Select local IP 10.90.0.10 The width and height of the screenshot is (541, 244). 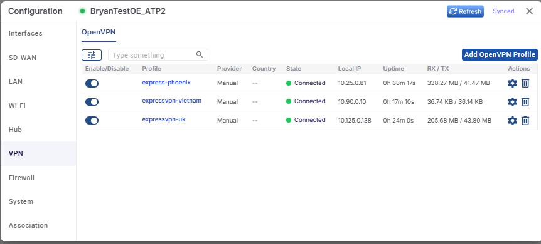tap(352, 101)
